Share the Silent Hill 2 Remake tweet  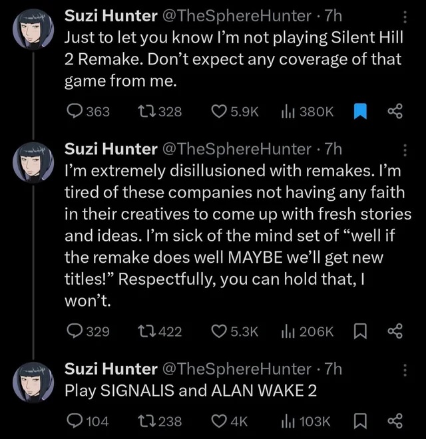(395, 112)
